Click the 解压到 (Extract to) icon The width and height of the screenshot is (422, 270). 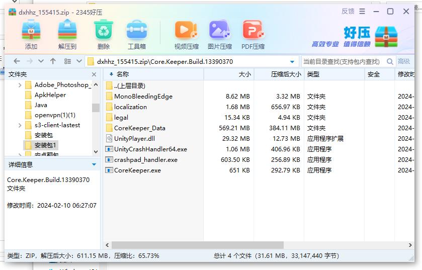(67, 30)
